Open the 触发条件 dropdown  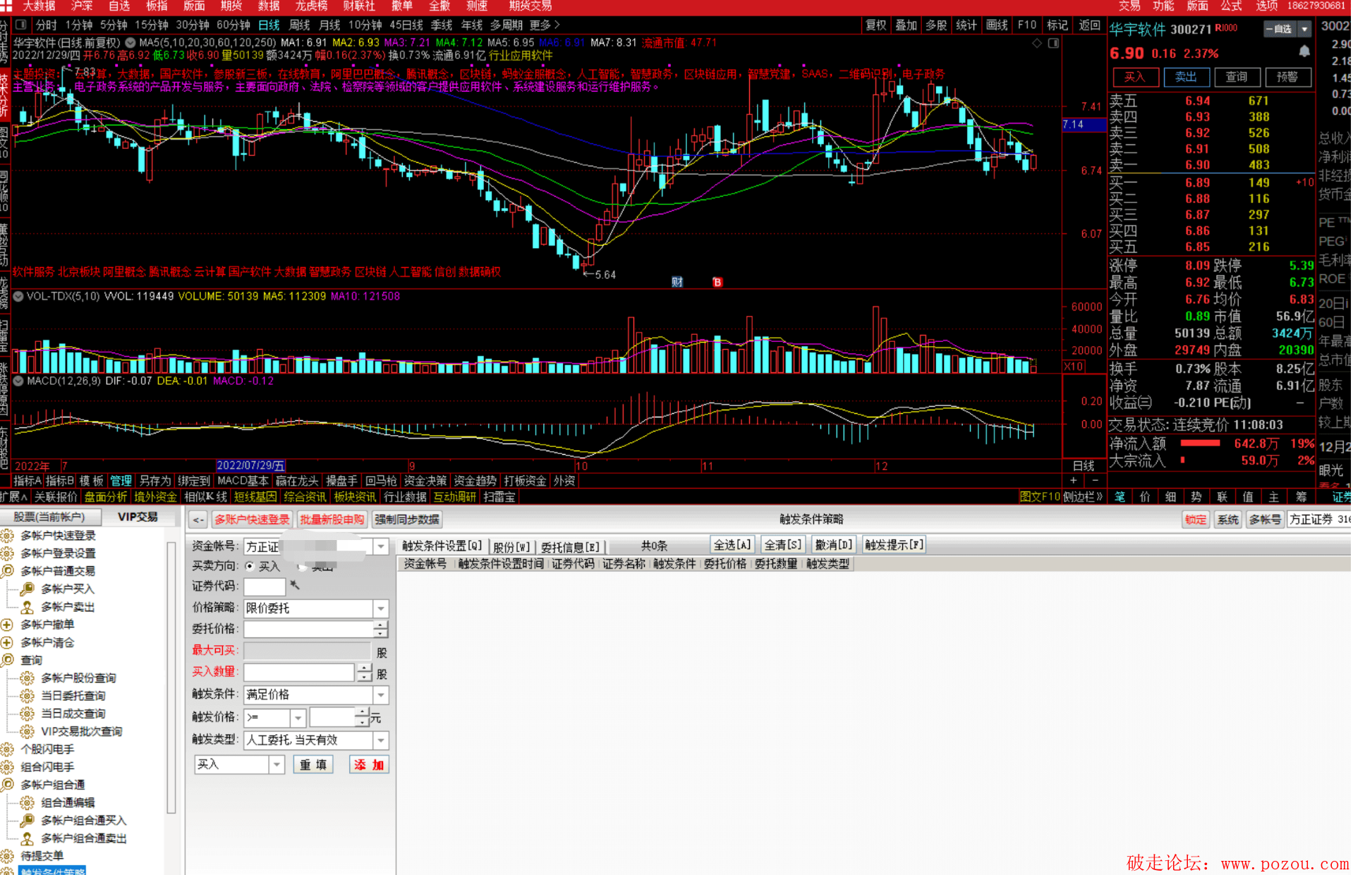pyautogui.click(x=380, y=695)
